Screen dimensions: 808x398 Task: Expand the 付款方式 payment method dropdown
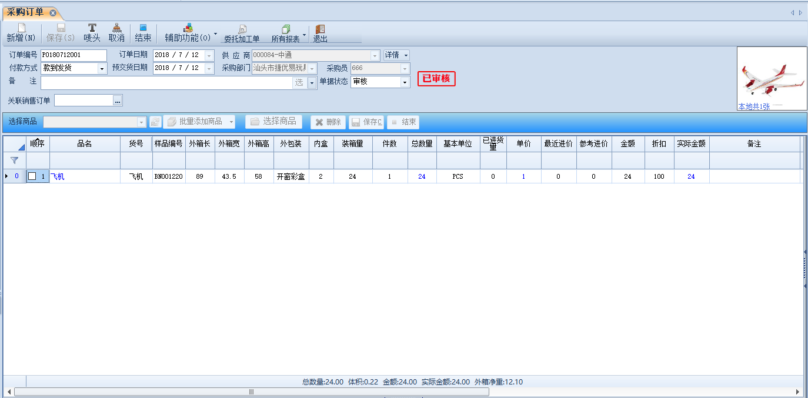102,69
